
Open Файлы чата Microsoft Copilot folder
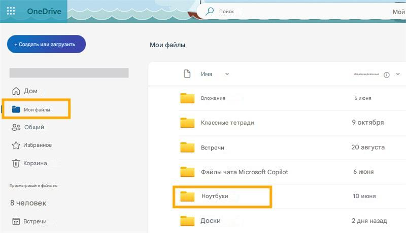coord(245,172)
